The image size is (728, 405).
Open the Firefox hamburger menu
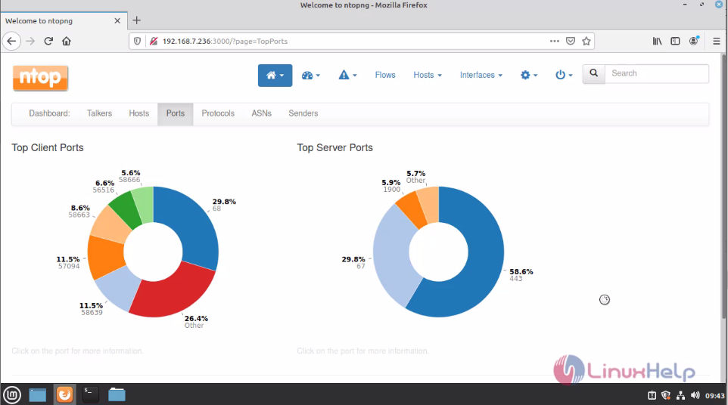point(717,42)
